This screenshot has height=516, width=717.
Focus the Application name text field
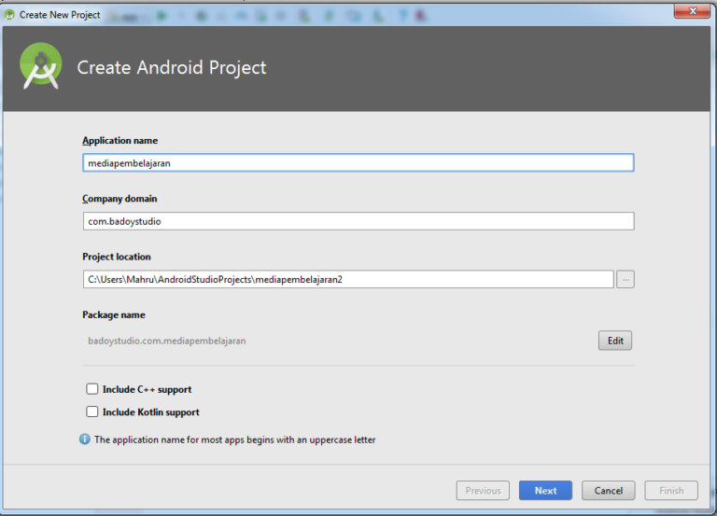coord(358,162)
